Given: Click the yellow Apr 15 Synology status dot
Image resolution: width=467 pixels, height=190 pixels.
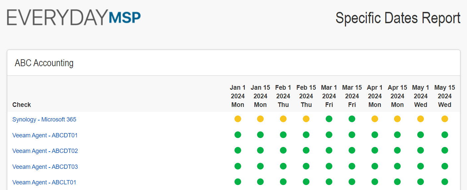Looking at the screenshot, I should 397,119.
